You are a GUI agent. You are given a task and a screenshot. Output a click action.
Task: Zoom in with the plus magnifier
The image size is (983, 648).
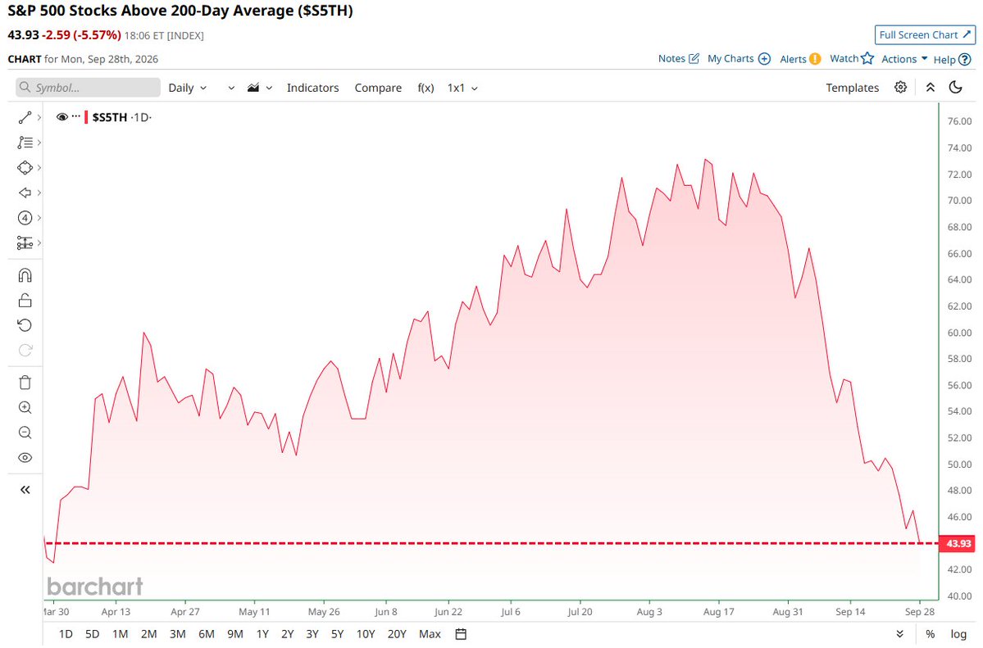coord(25,407)
